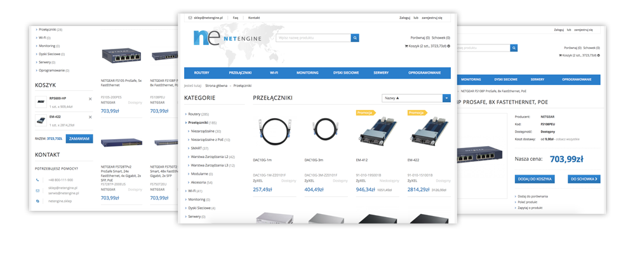Select SMART (37) subcategory
This screenshot has width=635, height=254.
coord(199,148)
